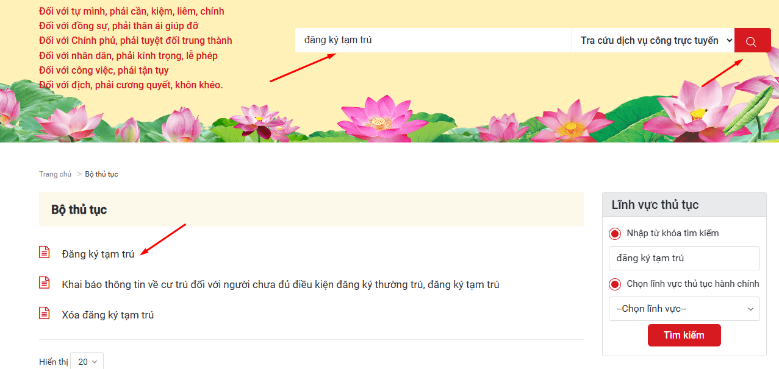
Task: Click document icon beside Xóa đăng ký tạm trú
Action: pos(45,313)
